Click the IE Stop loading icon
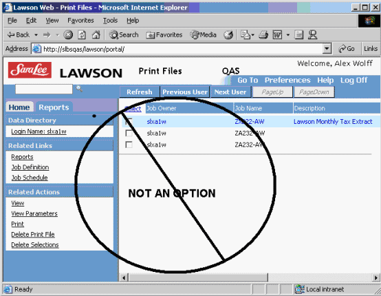This screenshot has width=381, height=296. pyautogui.click(x=68, y=35)
